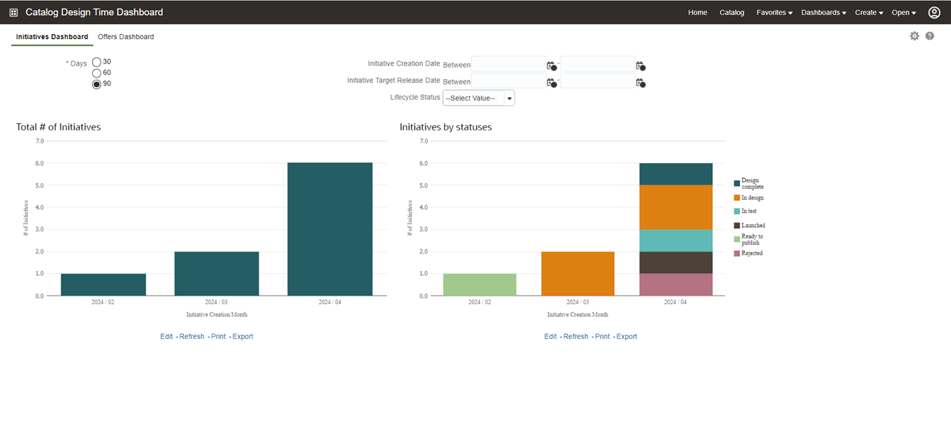Image resolution: width=951 pixels, height=426 pixels.
Task: Select the 60 days radio button
Action: 96,73
